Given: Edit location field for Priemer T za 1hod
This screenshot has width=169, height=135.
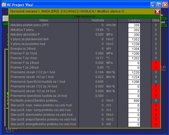Looking at the screenshot, I should (x=134, y=58).
